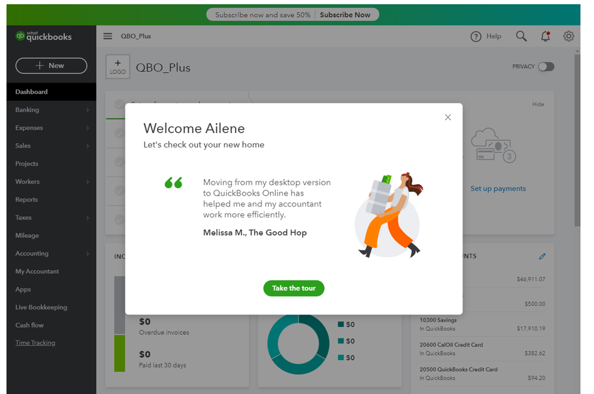Expand the Accounting menu chevron
This screenshot has width=594, height=394.
pyautogui.click(x=87, y=254)
